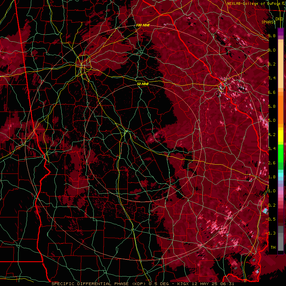Click the purple top segment of color bar

[281, 32]
